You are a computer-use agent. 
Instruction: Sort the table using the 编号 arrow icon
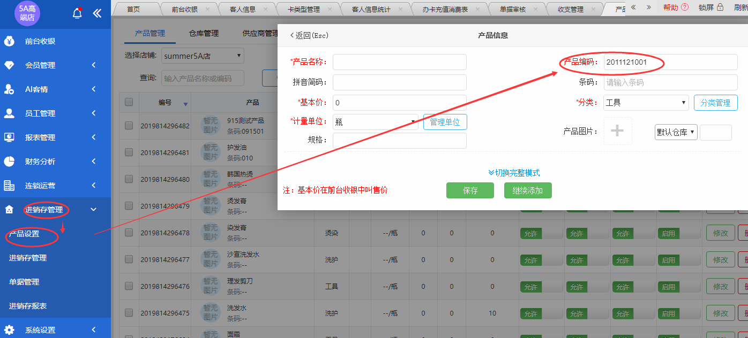pyautogui.click(x=185, y=104)
